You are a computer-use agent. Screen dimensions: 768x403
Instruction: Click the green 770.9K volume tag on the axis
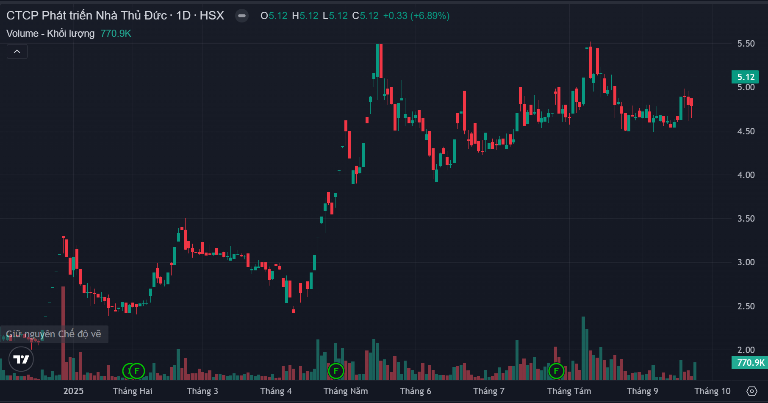tap(750, 362)
